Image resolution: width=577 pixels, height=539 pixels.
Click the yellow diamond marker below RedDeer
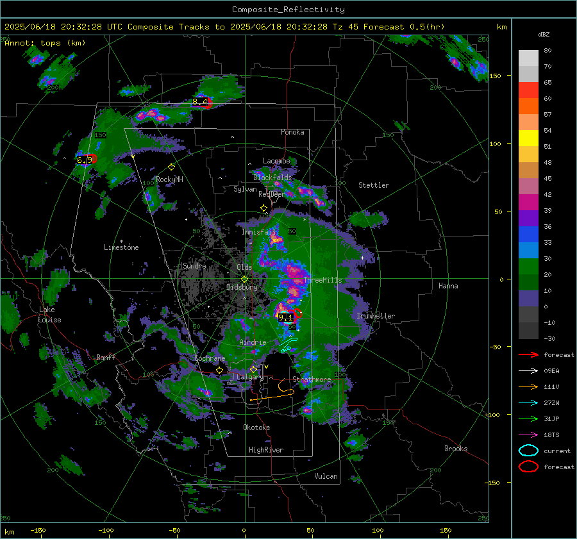263,208
